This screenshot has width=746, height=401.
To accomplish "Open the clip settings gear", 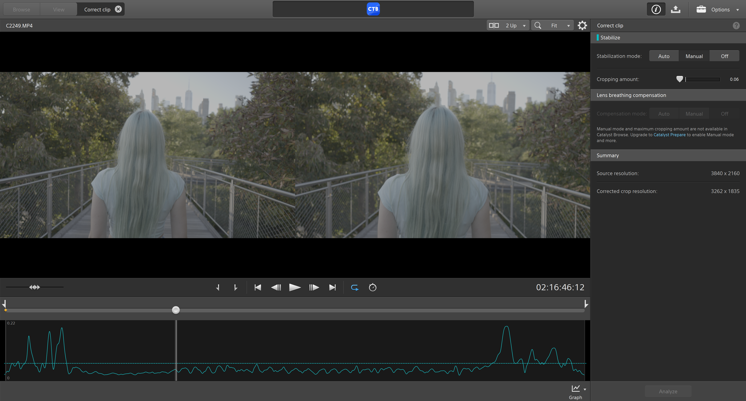I will click(x=582, y=25).
